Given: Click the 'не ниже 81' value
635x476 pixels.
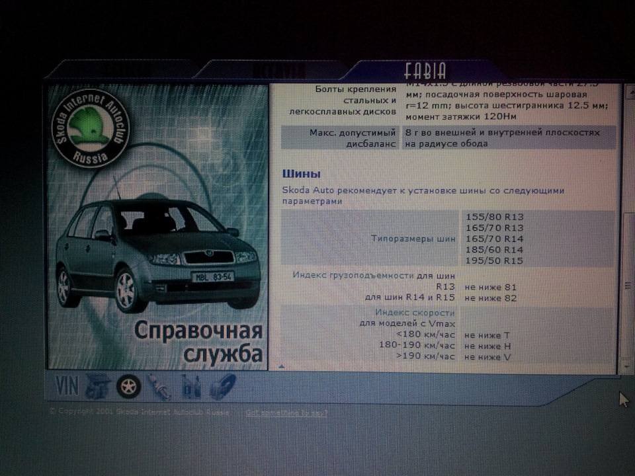Looking at the screenshot, I should tap(490, 288).
